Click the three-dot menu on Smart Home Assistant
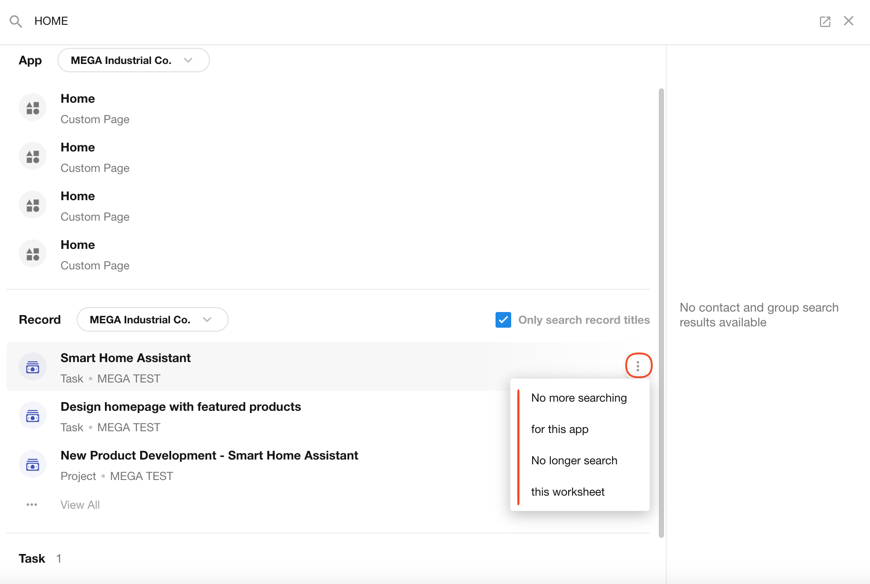Screen dimensions: 870x584 tap(638, 366)
